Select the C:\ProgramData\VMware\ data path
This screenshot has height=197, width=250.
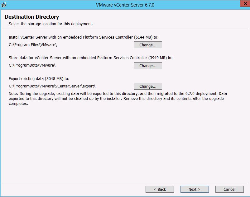pos(32,65)
